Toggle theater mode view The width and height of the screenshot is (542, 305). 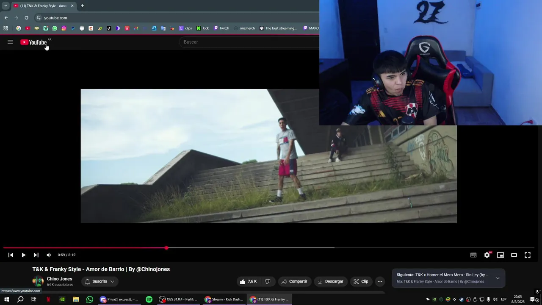pyautogui.click(x=514, y=255)
